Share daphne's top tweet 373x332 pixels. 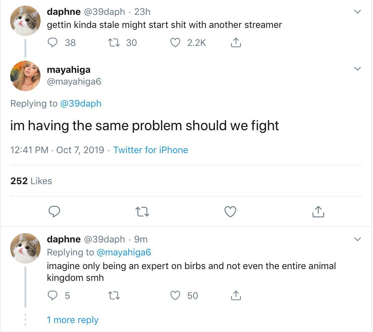point(236,42)
